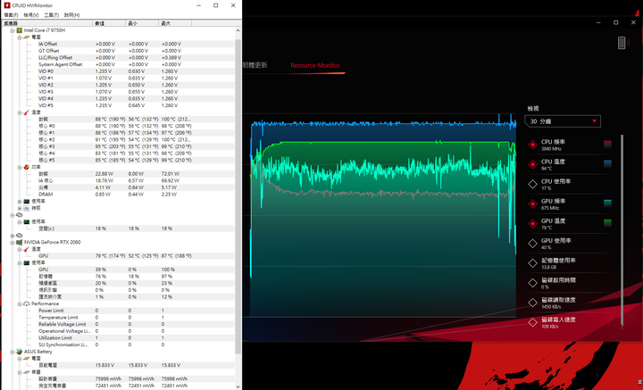This screenshot has width=643, height=390.
Task: Collapse the NVIDIA GeForce RTX 2060 node
Action: click(13, 242)
